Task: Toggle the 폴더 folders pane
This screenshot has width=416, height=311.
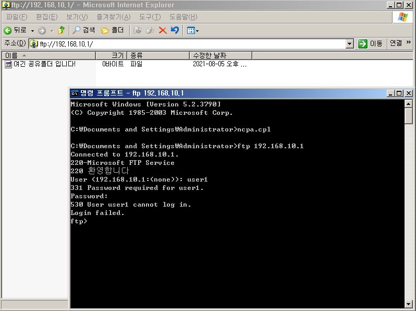Action: (x=112, y=30)
